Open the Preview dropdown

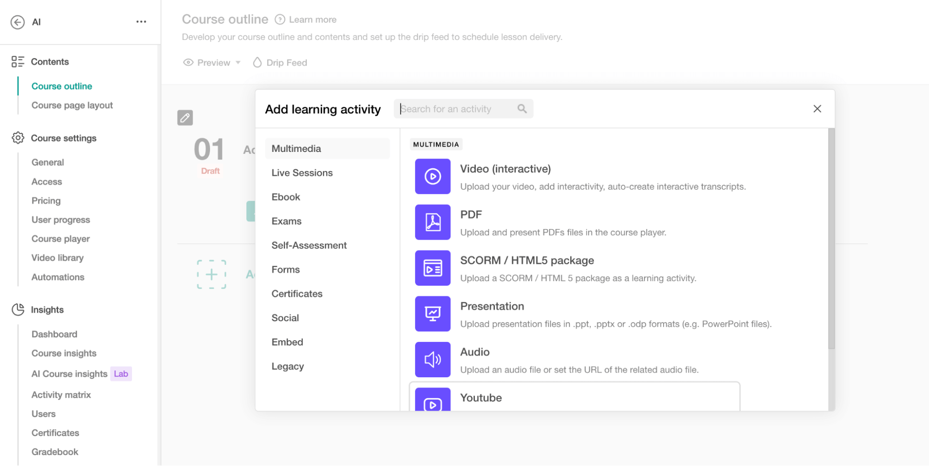[x=212, y=63]
